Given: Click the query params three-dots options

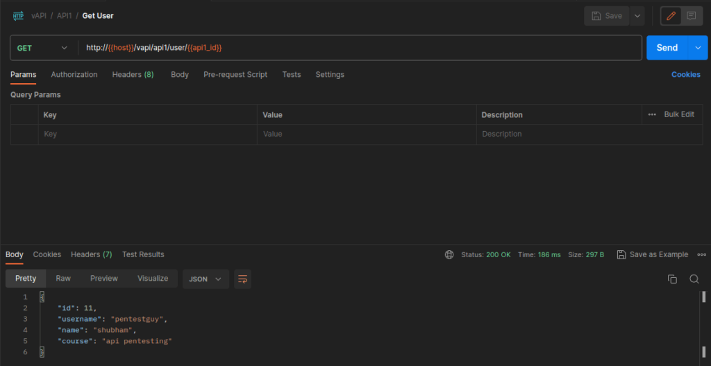Looking at the screenshot, I should (x=652, y=114).
